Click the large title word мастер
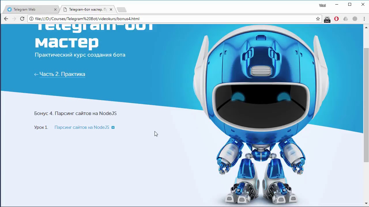The width and height of the screenshot is (369, 207). tap(67, 42)
